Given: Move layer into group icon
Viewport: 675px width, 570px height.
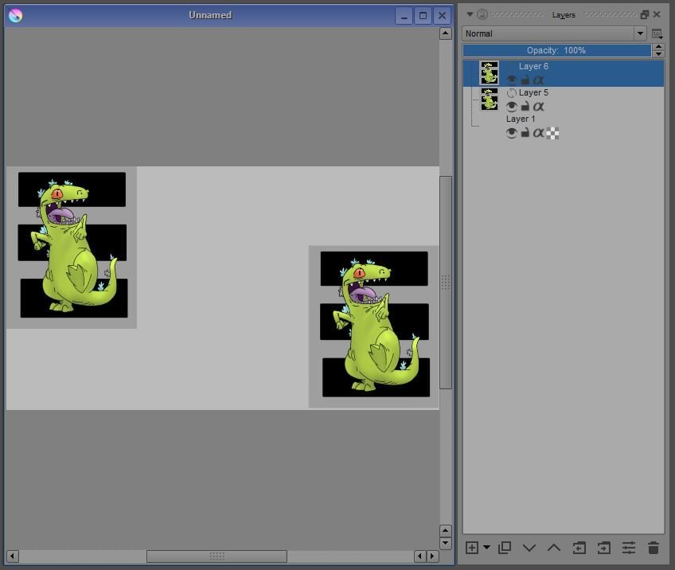Looking at the screenshot, I should coord(603,548).
